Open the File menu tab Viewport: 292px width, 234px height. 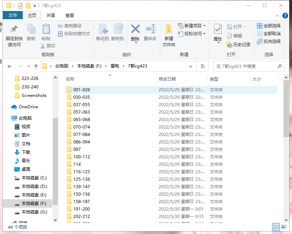click(x=13, y=16)
